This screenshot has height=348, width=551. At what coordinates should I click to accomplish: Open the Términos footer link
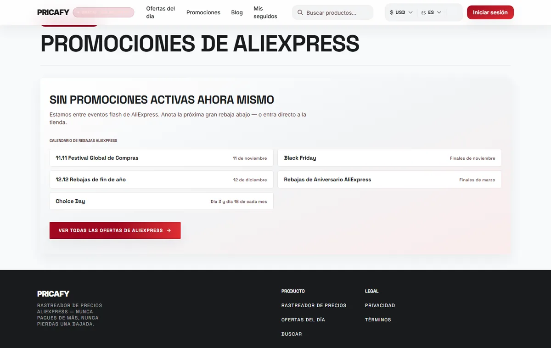click(378, 320)
